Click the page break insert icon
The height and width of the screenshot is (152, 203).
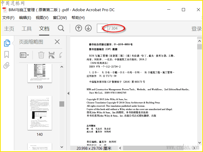tap(52, 55)
